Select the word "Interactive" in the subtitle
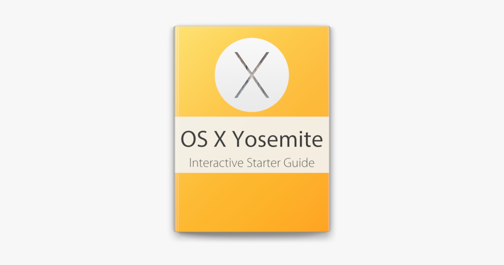The height and width of the screenshot is (265, 504). [x=215, y=163]
